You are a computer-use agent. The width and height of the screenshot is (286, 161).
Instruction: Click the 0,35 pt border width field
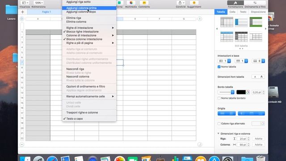(257, 93)
